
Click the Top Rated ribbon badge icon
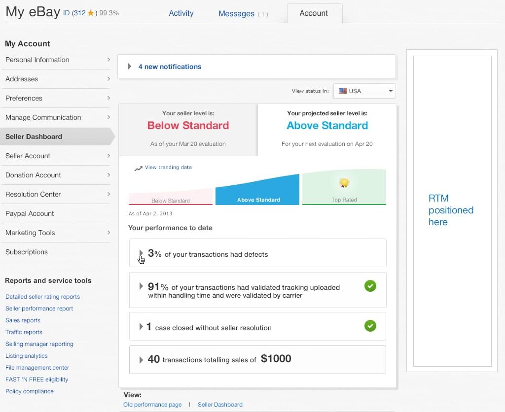point(344,183)
